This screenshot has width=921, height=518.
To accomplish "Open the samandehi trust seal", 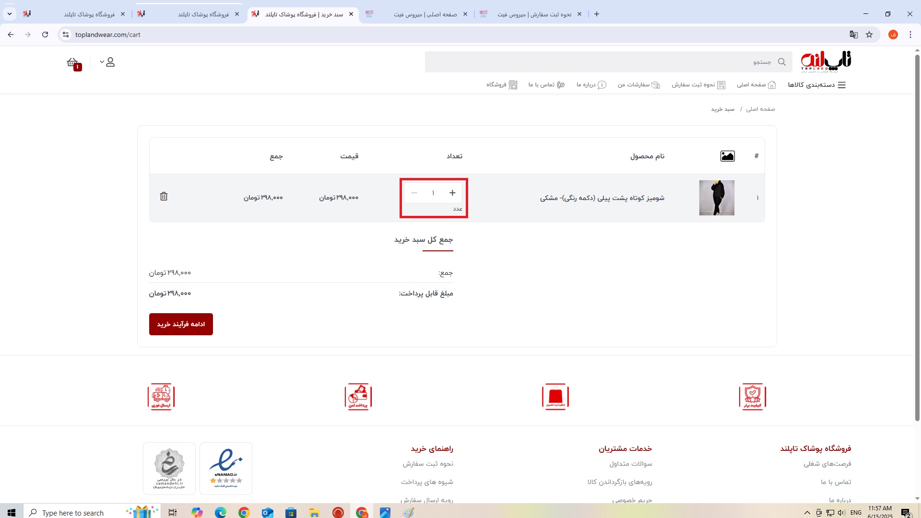I will [x=169, y=469].
